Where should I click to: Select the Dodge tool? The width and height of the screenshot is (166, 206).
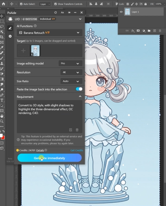pyautogui.click(x=2, y=90)
